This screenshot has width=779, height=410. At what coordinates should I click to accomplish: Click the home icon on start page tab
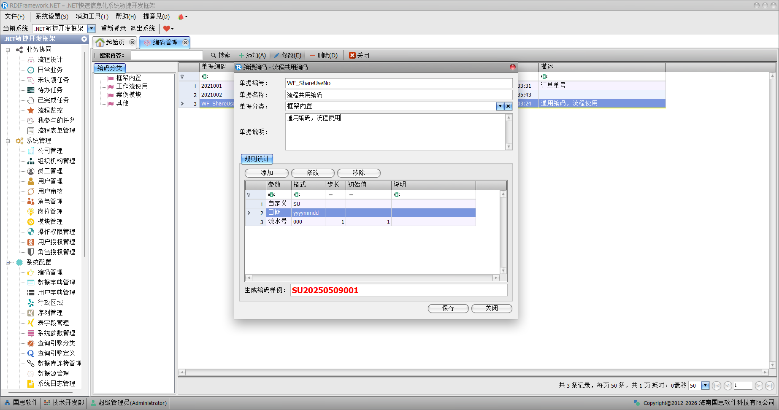point(100,43)
